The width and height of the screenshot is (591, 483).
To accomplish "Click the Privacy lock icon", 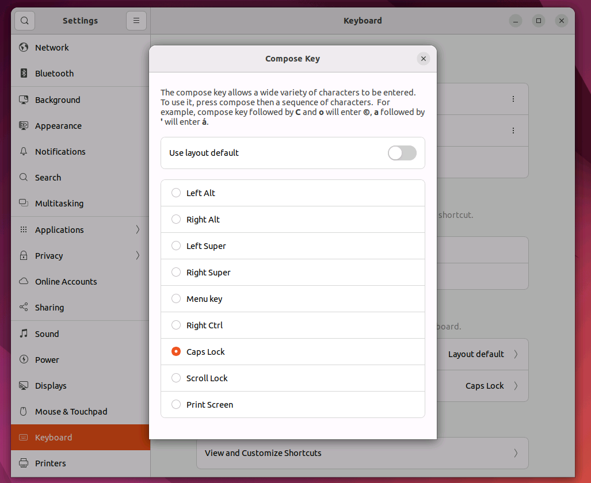I will tap(24, 255).
